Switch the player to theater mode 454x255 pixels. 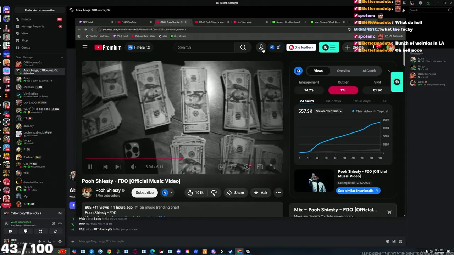tap(260, 167)
